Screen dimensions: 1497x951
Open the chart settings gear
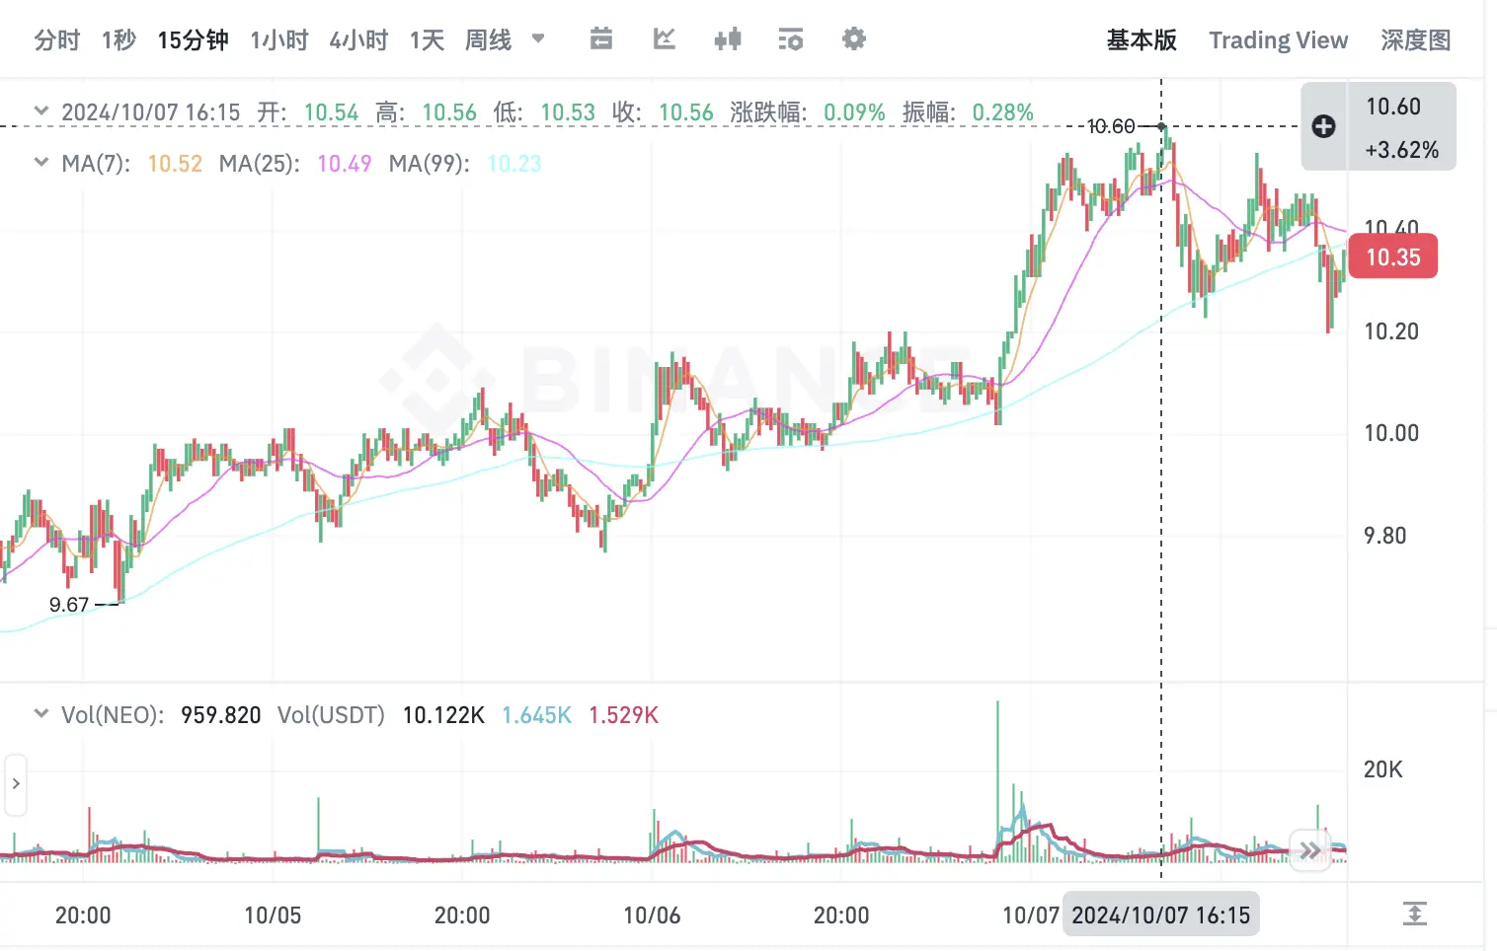(853, 39)
